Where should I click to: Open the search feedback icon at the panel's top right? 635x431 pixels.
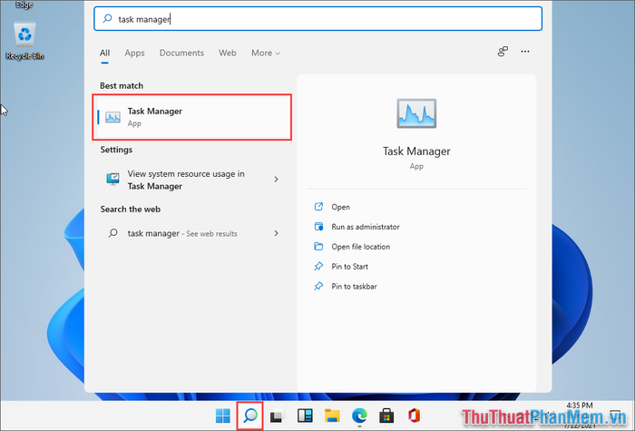point(503,52)
